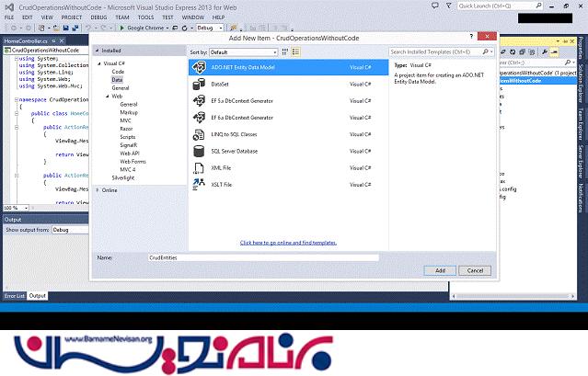
Task: Choose the SQL Server Database icon
Action: point(198,151)
